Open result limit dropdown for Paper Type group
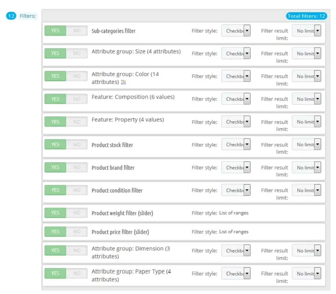This screenshot has width=336, height=294. pos(307,273)
